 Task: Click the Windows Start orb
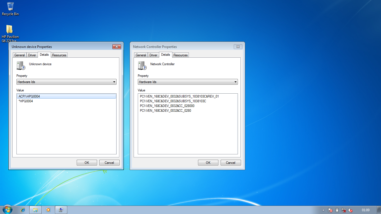pyautogui.click(x=7, y=210)
